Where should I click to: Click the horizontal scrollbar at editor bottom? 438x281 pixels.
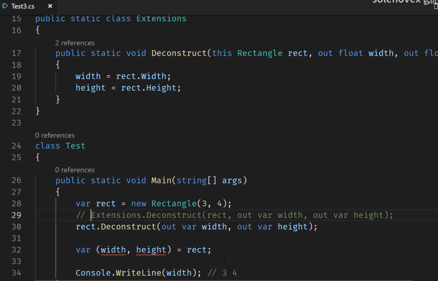point(224,280)
